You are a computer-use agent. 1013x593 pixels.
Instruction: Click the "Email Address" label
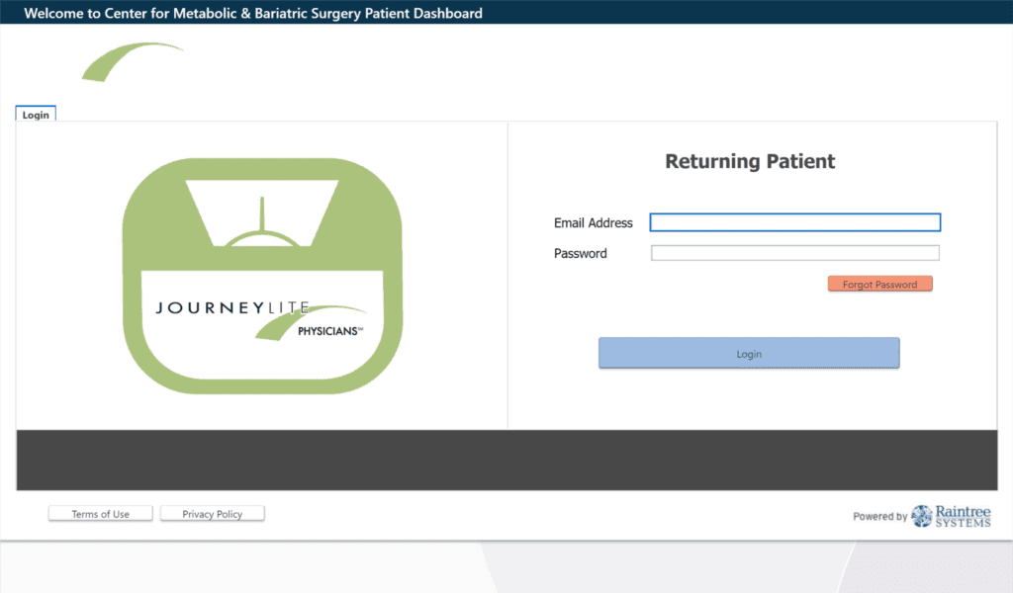click(594, 222)
